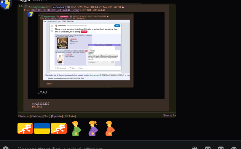This screenshot has width=241, height=149.
Task: Click the flag icon beside ID cm9vsS4K
Action: (x=68, y=7)
